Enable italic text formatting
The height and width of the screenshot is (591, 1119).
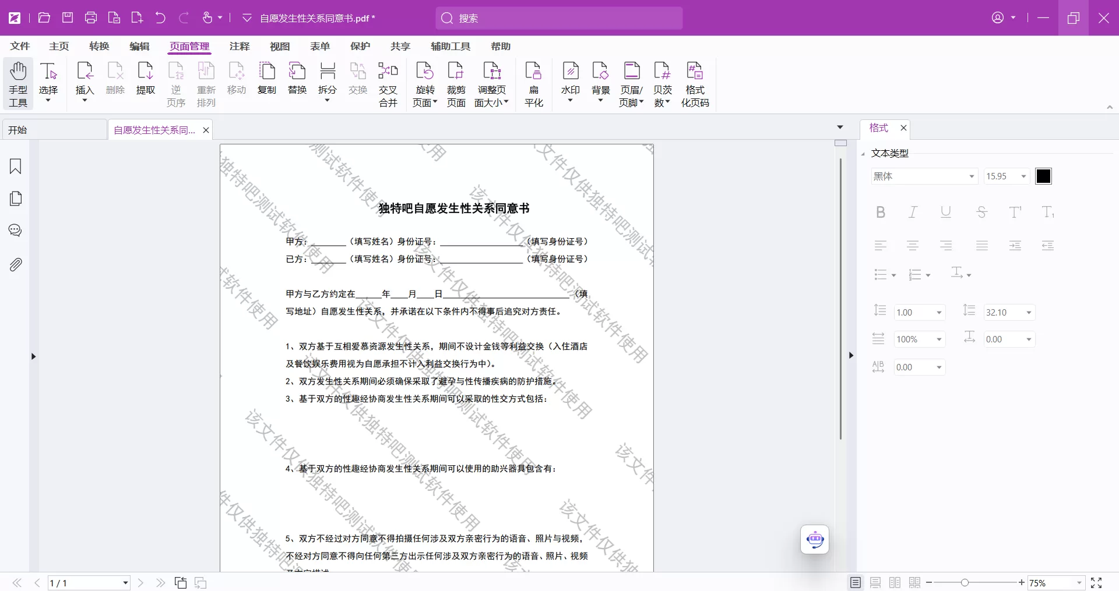(913, 212)
